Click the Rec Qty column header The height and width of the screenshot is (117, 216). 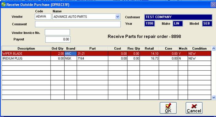134,49
